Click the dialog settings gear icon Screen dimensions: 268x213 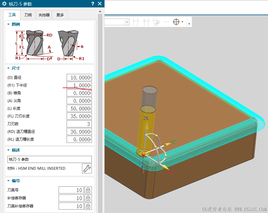[x=4, y=4]
